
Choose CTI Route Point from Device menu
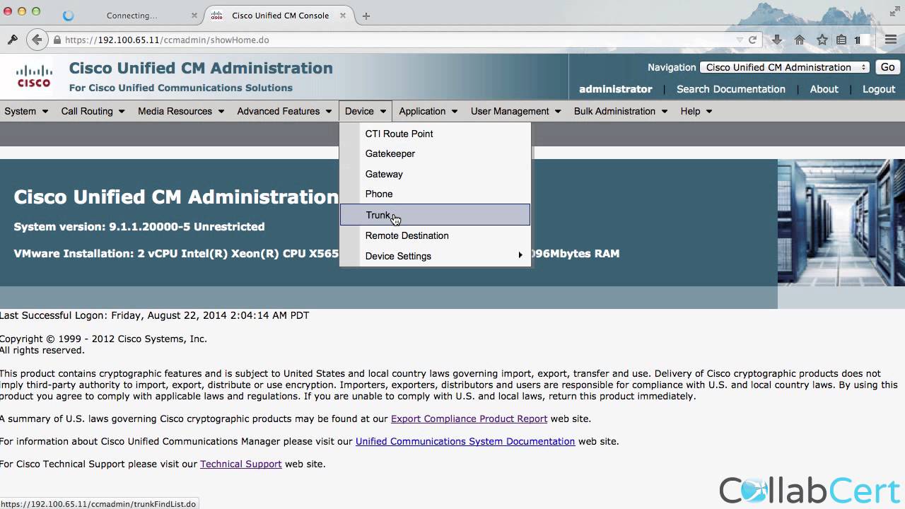click(x=435, y=134)
